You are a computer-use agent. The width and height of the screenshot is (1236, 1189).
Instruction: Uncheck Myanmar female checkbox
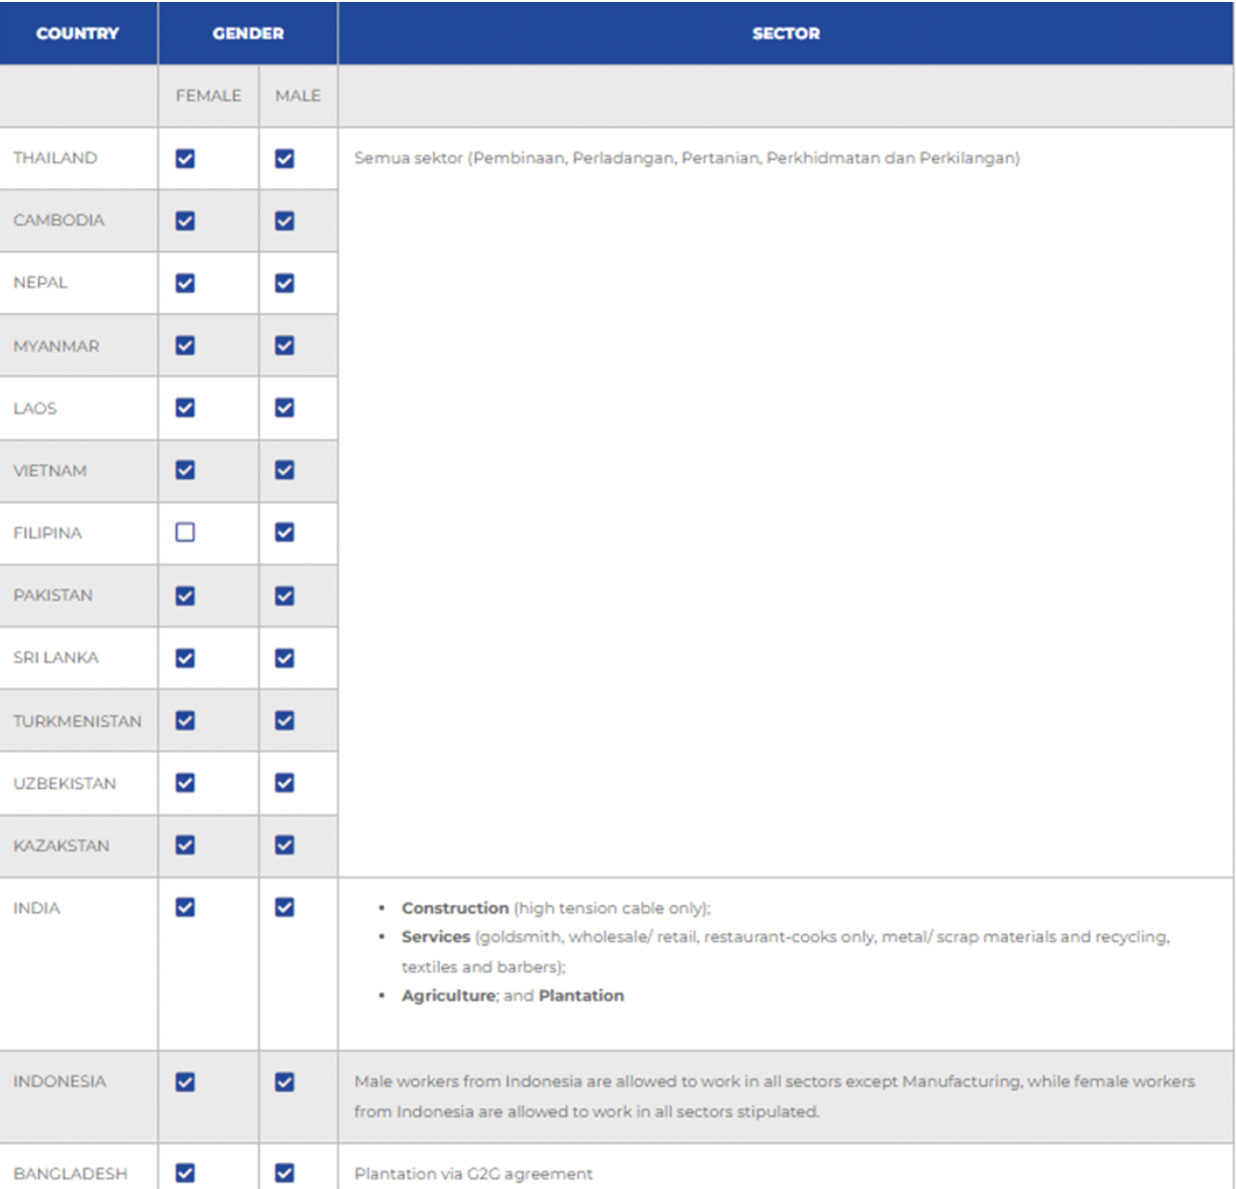pos(185,346)
